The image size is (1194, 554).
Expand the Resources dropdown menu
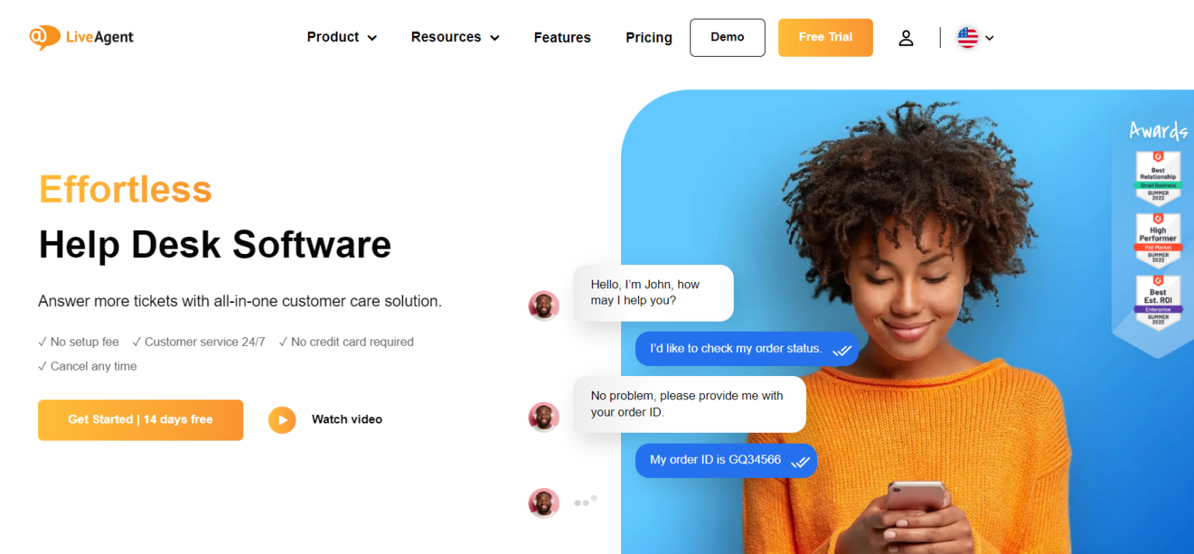456,37
